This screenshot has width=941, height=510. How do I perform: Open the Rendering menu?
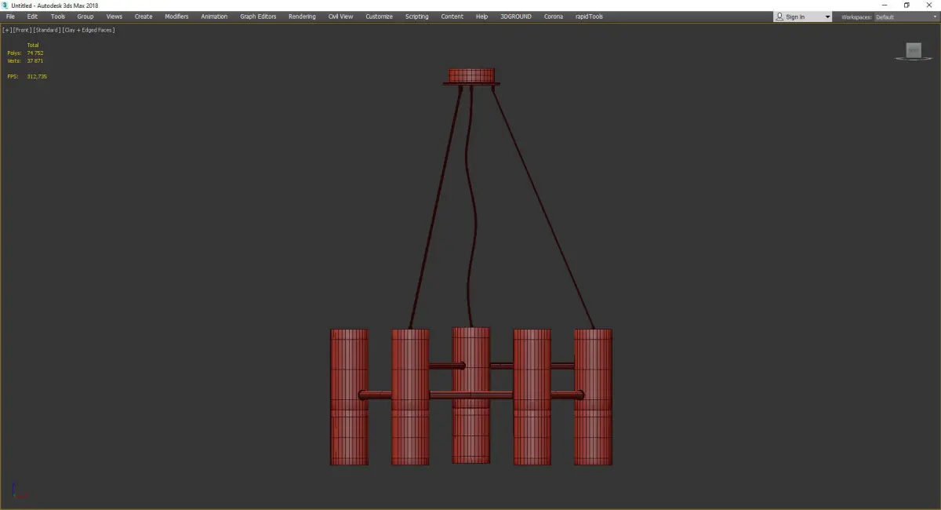(302, 16)
